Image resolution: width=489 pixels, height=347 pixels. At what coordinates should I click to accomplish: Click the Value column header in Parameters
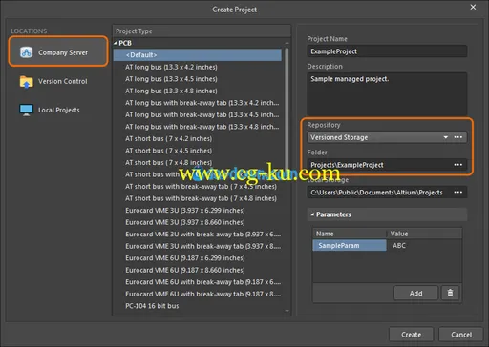click(424, 234)
